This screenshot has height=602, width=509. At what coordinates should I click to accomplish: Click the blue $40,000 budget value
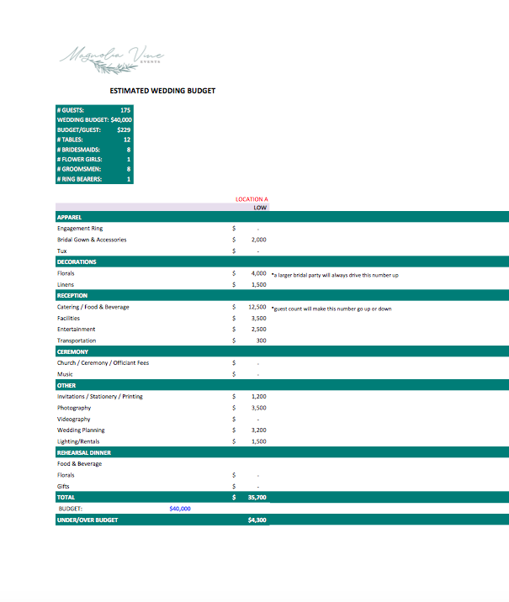click(180, 509)
